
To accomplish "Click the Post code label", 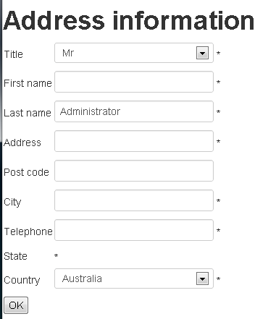I will tap(27, 172).
